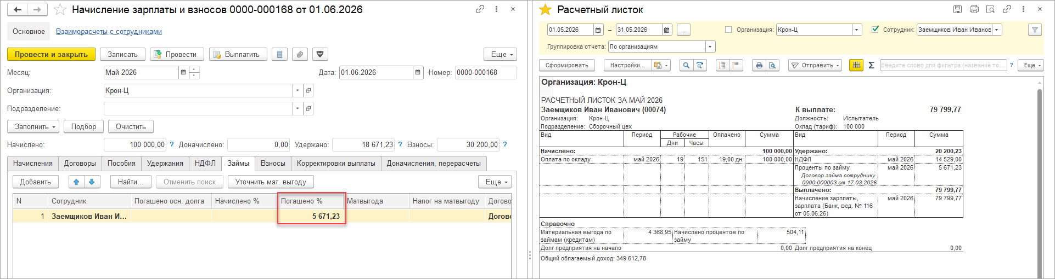Copy link to Расчетный листок report
This screenshot has width=1055, height=279.
point(1007,9)
